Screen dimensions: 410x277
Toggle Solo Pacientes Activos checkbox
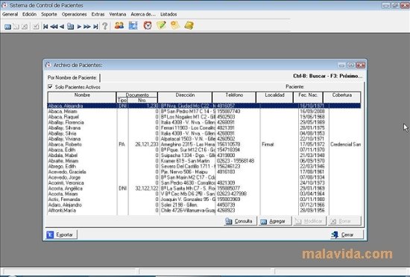click(50, 86)
